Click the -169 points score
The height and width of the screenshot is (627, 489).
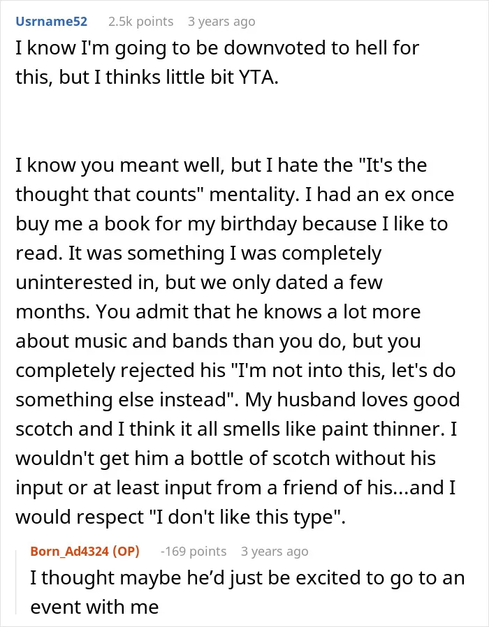point(194,552)
